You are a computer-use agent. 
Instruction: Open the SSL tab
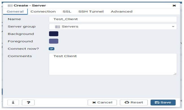67,12
